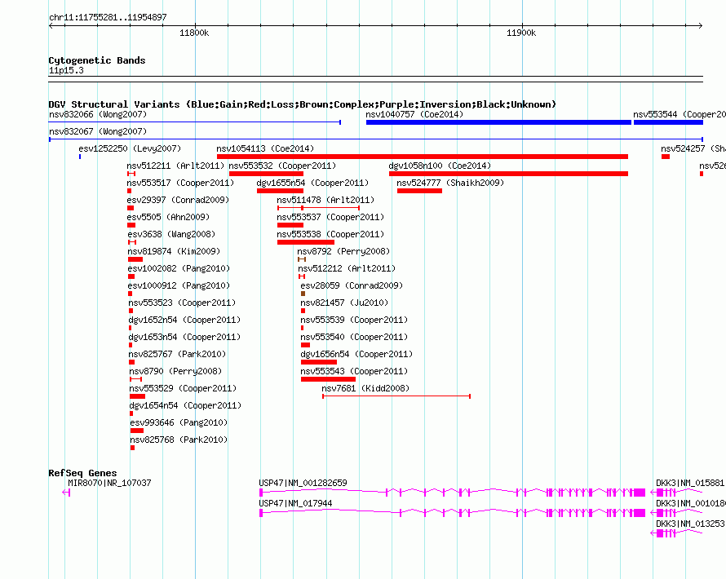Open the nsv7681 (Kidd2008) variant label

coord(365,388)
